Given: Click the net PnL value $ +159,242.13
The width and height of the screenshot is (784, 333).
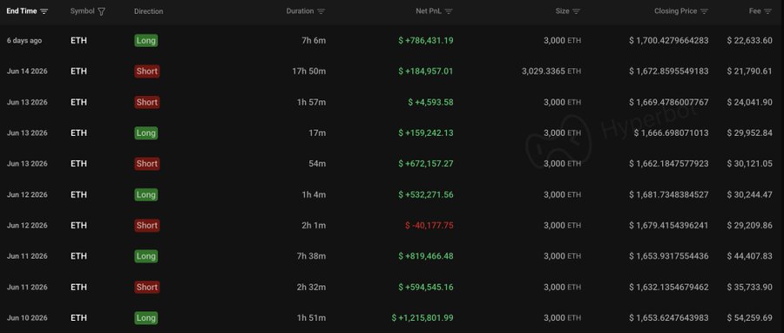Looking at the screenshot, I should (426, 133).
